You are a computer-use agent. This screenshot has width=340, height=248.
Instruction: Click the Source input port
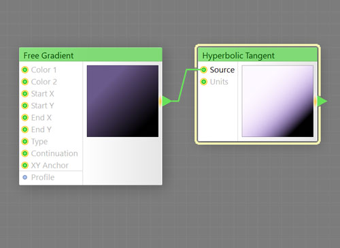point(204,69)
